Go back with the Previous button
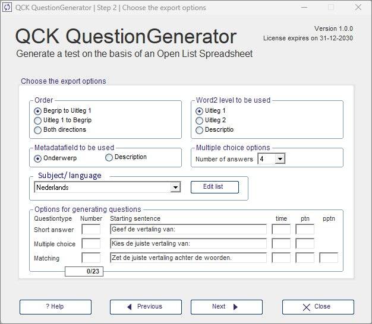Image resolution: width=372 pixels, height=324 pixels. pyautogui.click(x=146, y=307)
